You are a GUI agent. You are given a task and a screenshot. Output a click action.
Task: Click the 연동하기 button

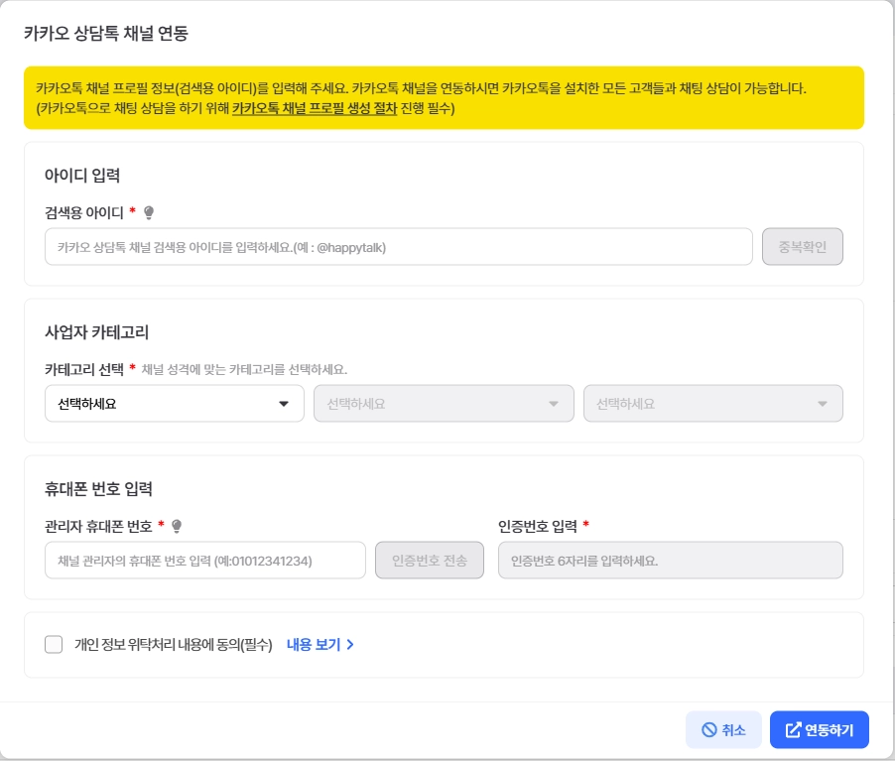pos(819,730)
